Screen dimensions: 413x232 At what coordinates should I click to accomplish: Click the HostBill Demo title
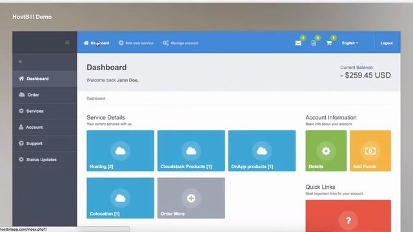coord(32,17)
